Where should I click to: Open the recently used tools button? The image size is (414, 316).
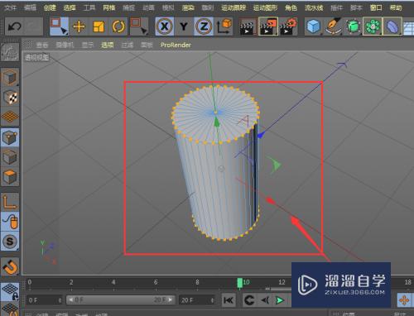[x=139, y=26]
